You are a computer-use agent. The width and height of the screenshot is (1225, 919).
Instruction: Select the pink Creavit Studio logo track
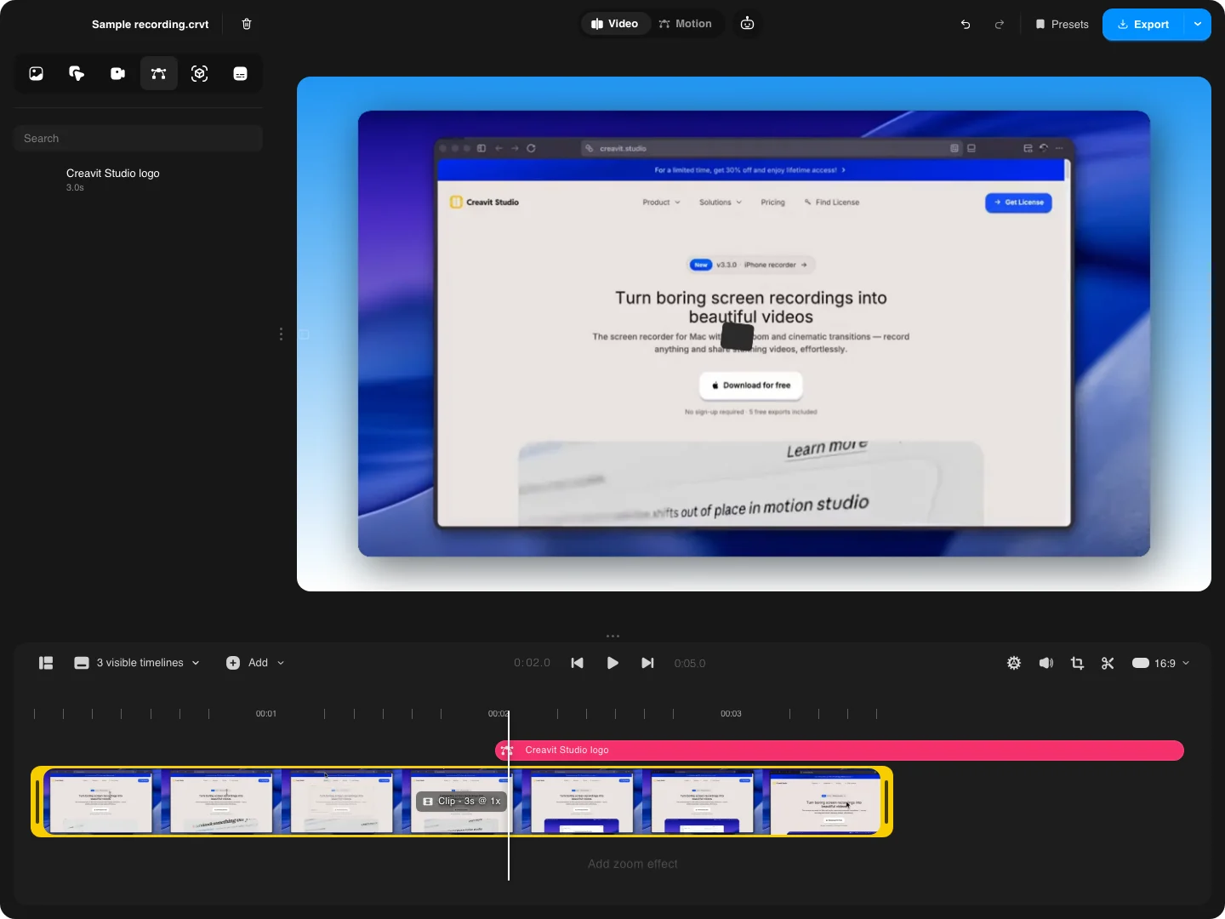840,750
